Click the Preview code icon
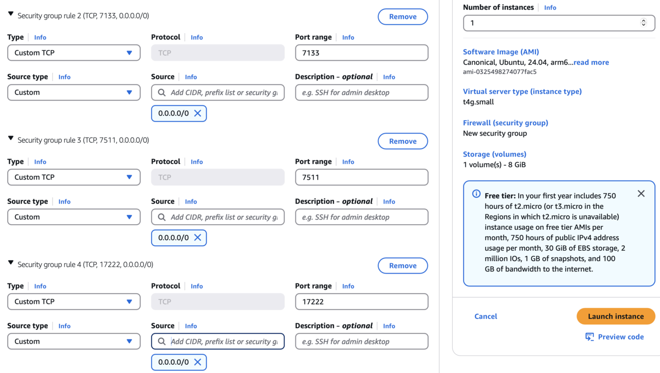The height and width of the screenshot is (373, 660). [589, 337]
